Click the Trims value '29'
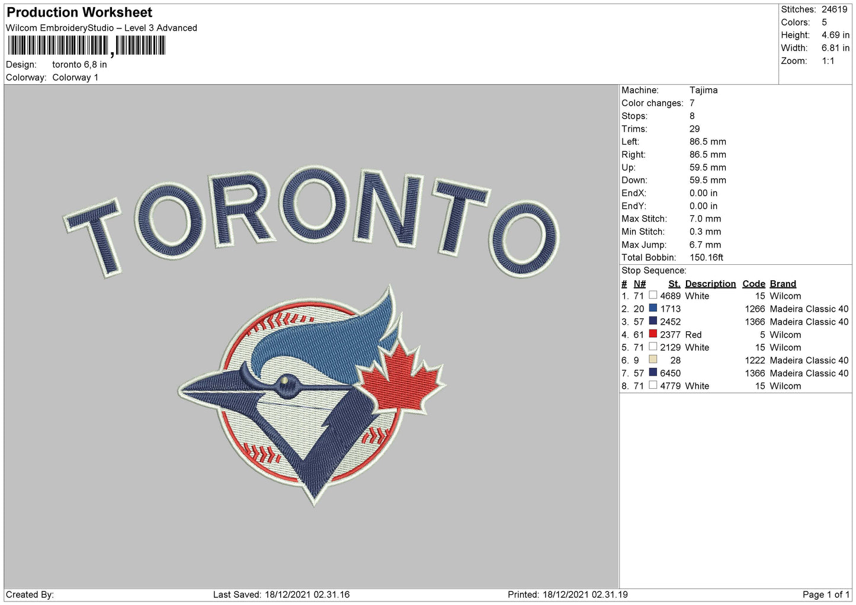The height and width of the screenshot is (605, 856). (x=694, y=129)
